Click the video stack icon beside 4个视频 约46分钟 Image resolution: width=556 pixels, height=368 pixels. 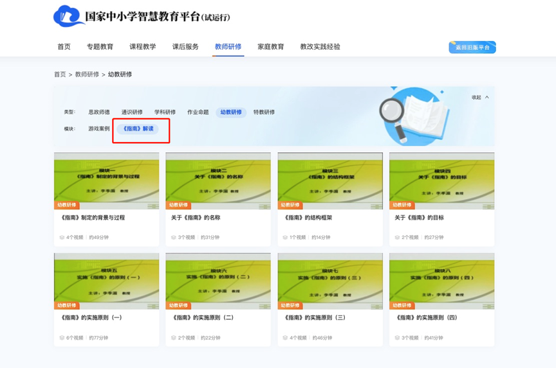pyautogui.click(x=285, y=338)
